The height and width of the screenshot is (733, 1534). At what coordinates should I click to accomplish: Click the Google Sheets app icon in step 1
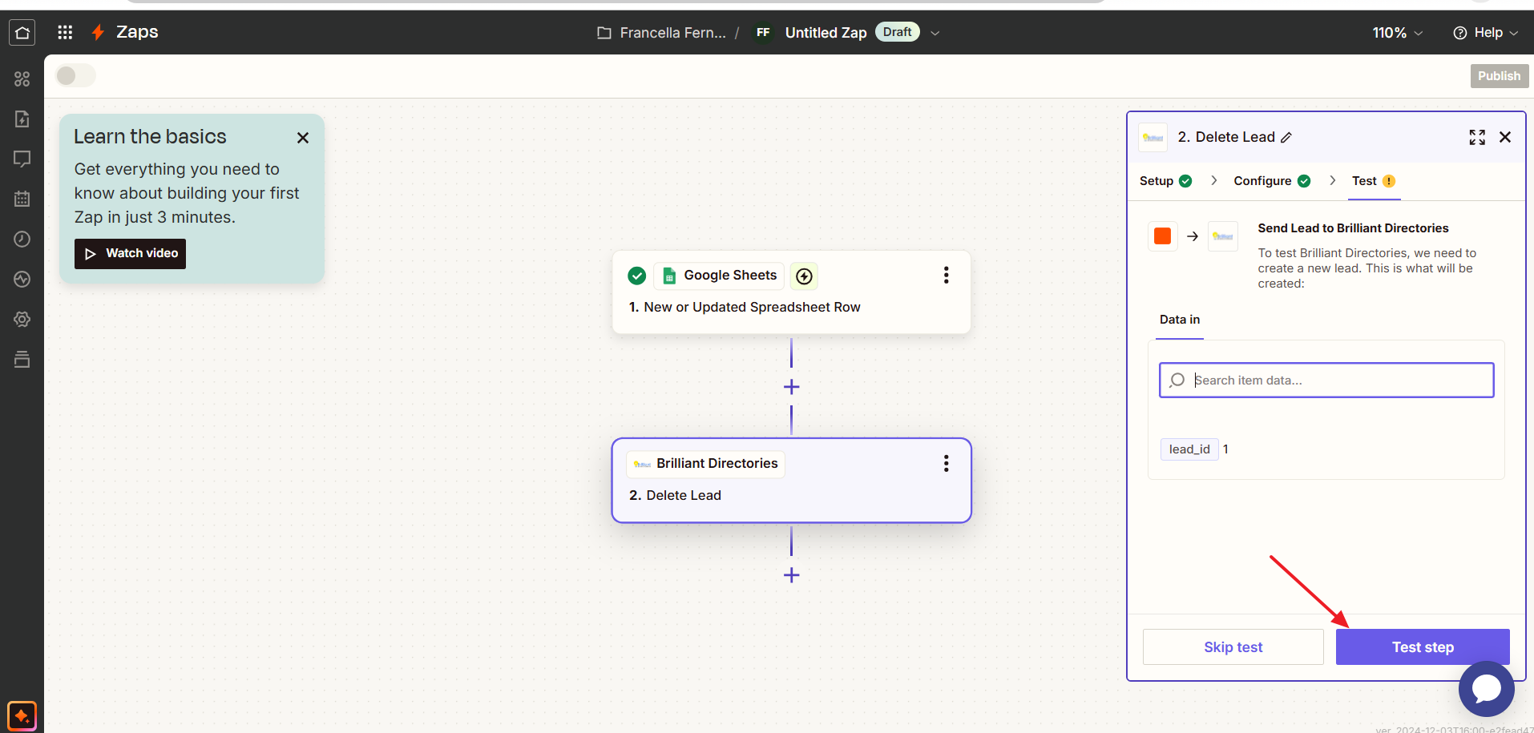(669, 276)
